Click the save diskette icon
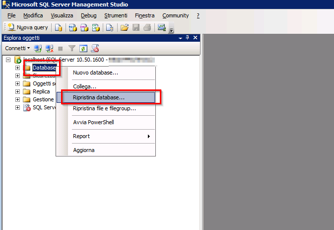 click(136, 27)
